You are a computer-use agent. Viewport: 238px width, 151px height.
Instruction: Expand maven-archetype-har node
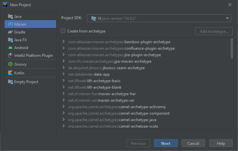(x=64, y=94)
